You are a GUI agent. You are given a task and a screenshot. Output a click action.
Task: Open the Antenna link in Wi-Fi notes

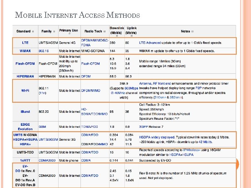click(145, 84)
